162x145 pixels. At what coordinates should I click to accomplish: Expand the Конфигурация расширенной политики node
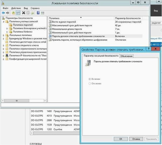(x=3, y=59)
